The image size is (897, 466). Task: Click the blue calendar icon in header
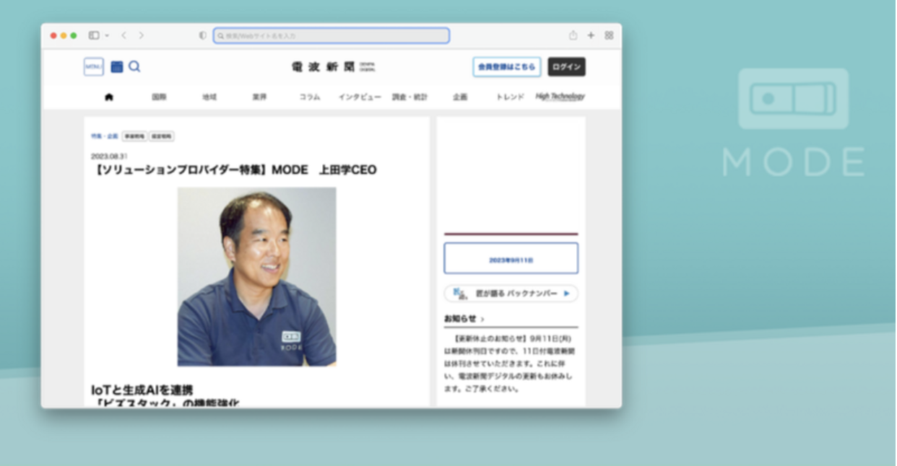tap(116, 67)
